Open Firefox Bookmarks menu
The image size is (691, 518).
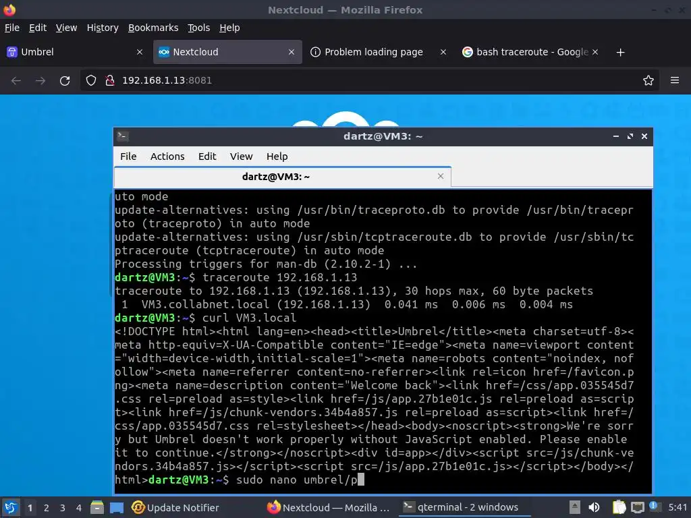point(153,28)
